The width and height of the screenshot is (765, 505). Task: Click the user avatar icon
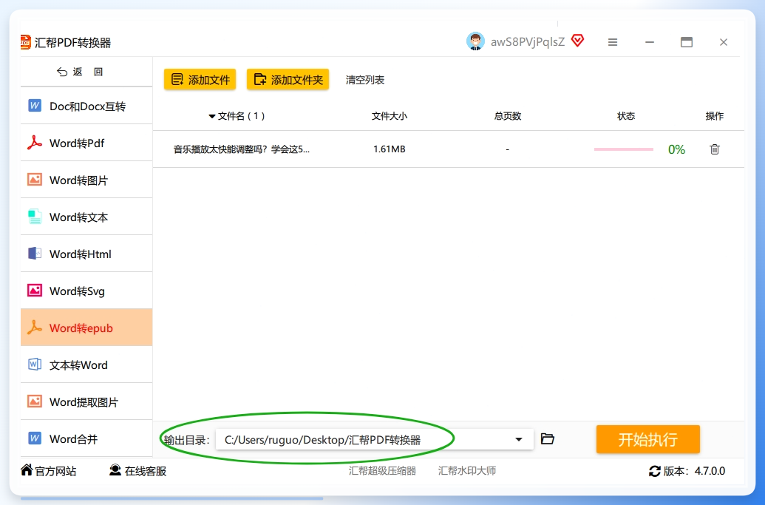[x=475, y=41]
